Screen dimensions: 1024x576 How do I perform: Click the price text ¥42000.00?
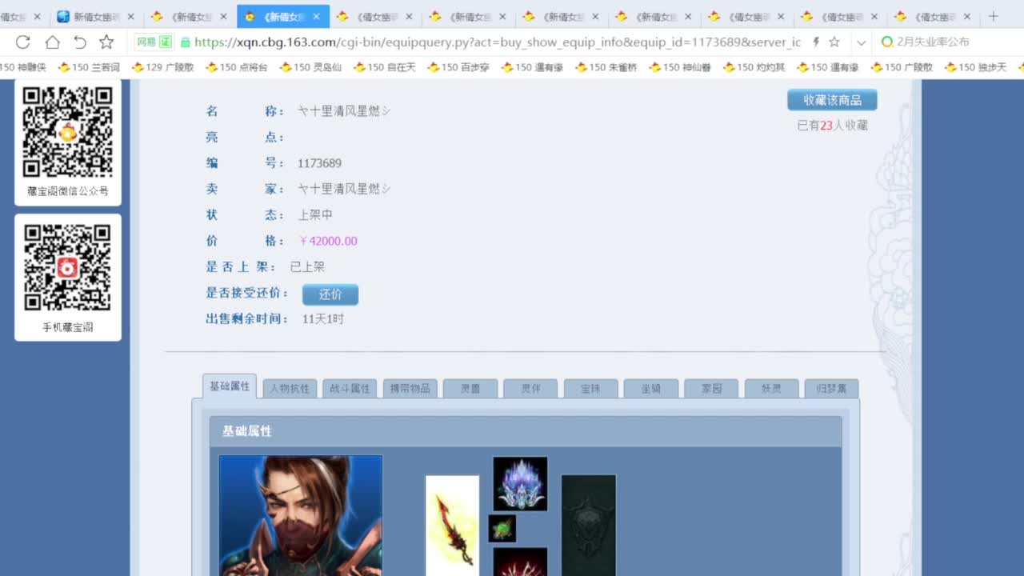328,241
